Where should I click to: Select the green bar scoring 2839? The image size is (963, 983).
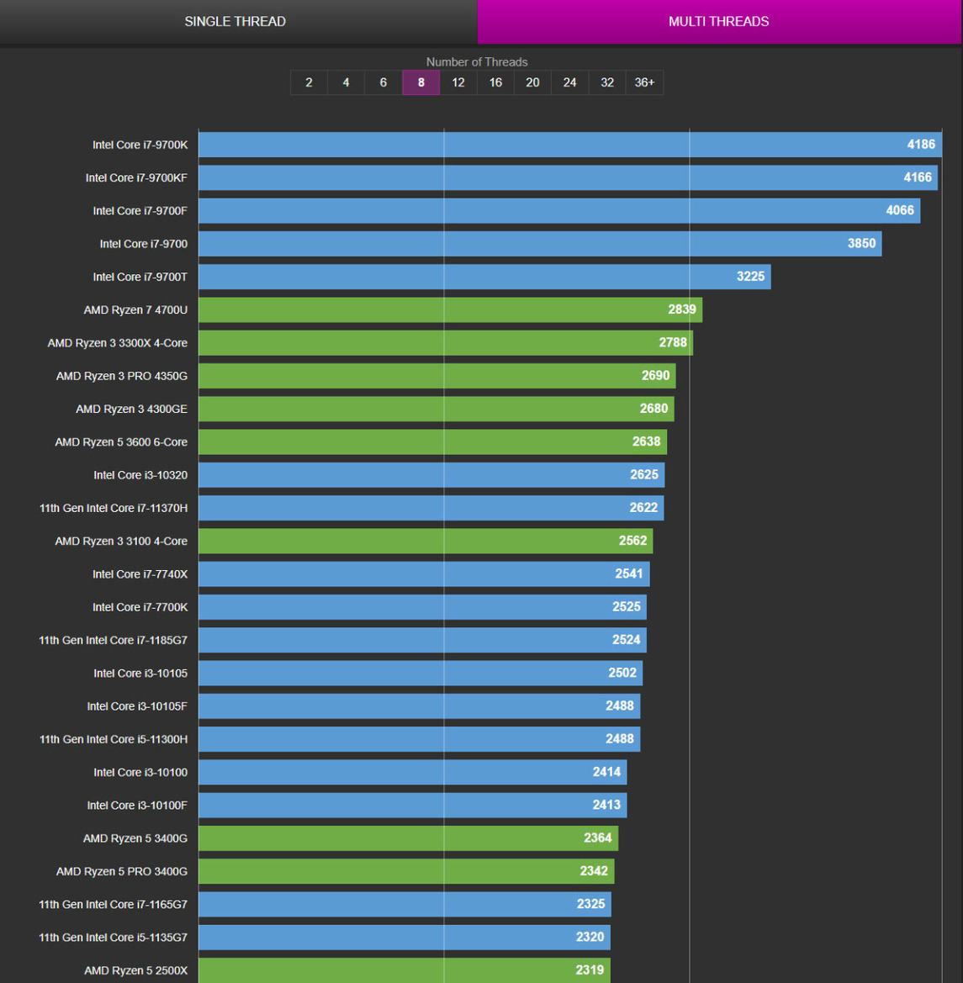[x=451, y=309]
